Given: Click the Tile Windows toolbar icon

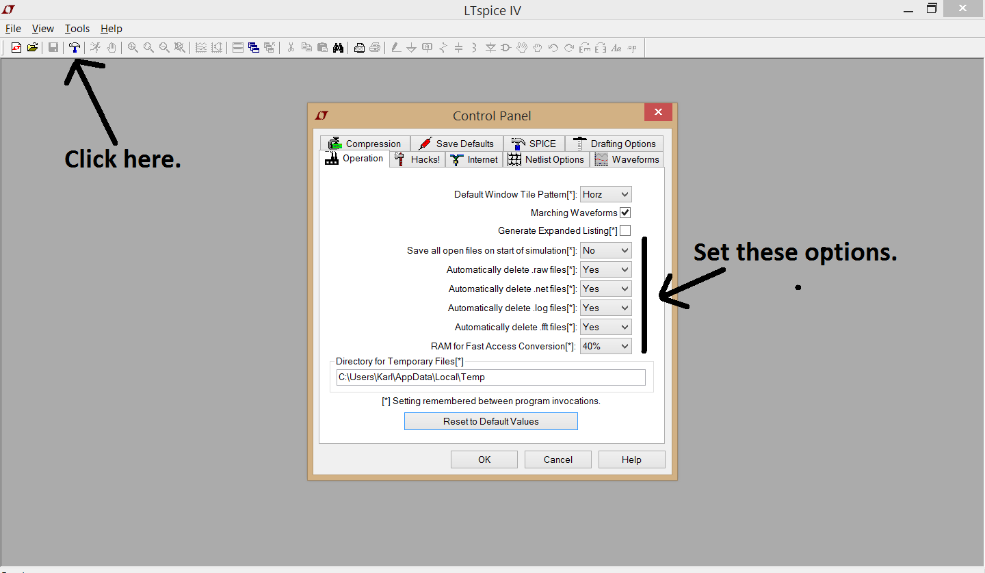Looking at the screenshot, I should 238,47.
